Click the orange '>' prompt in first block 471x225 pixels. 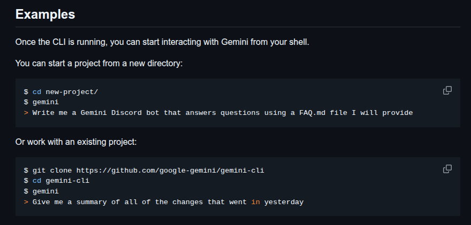[26, 113]
